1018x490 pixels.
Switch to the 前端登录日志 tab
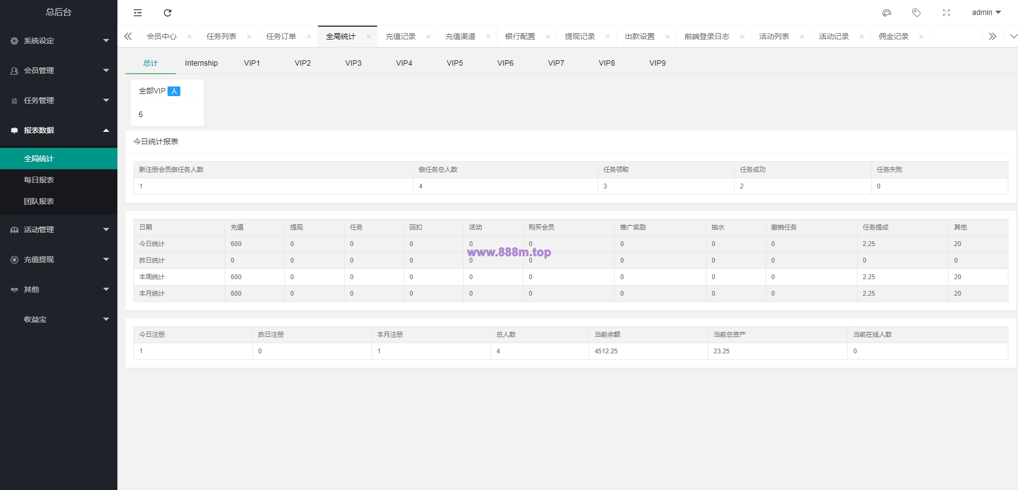point(707,36)
